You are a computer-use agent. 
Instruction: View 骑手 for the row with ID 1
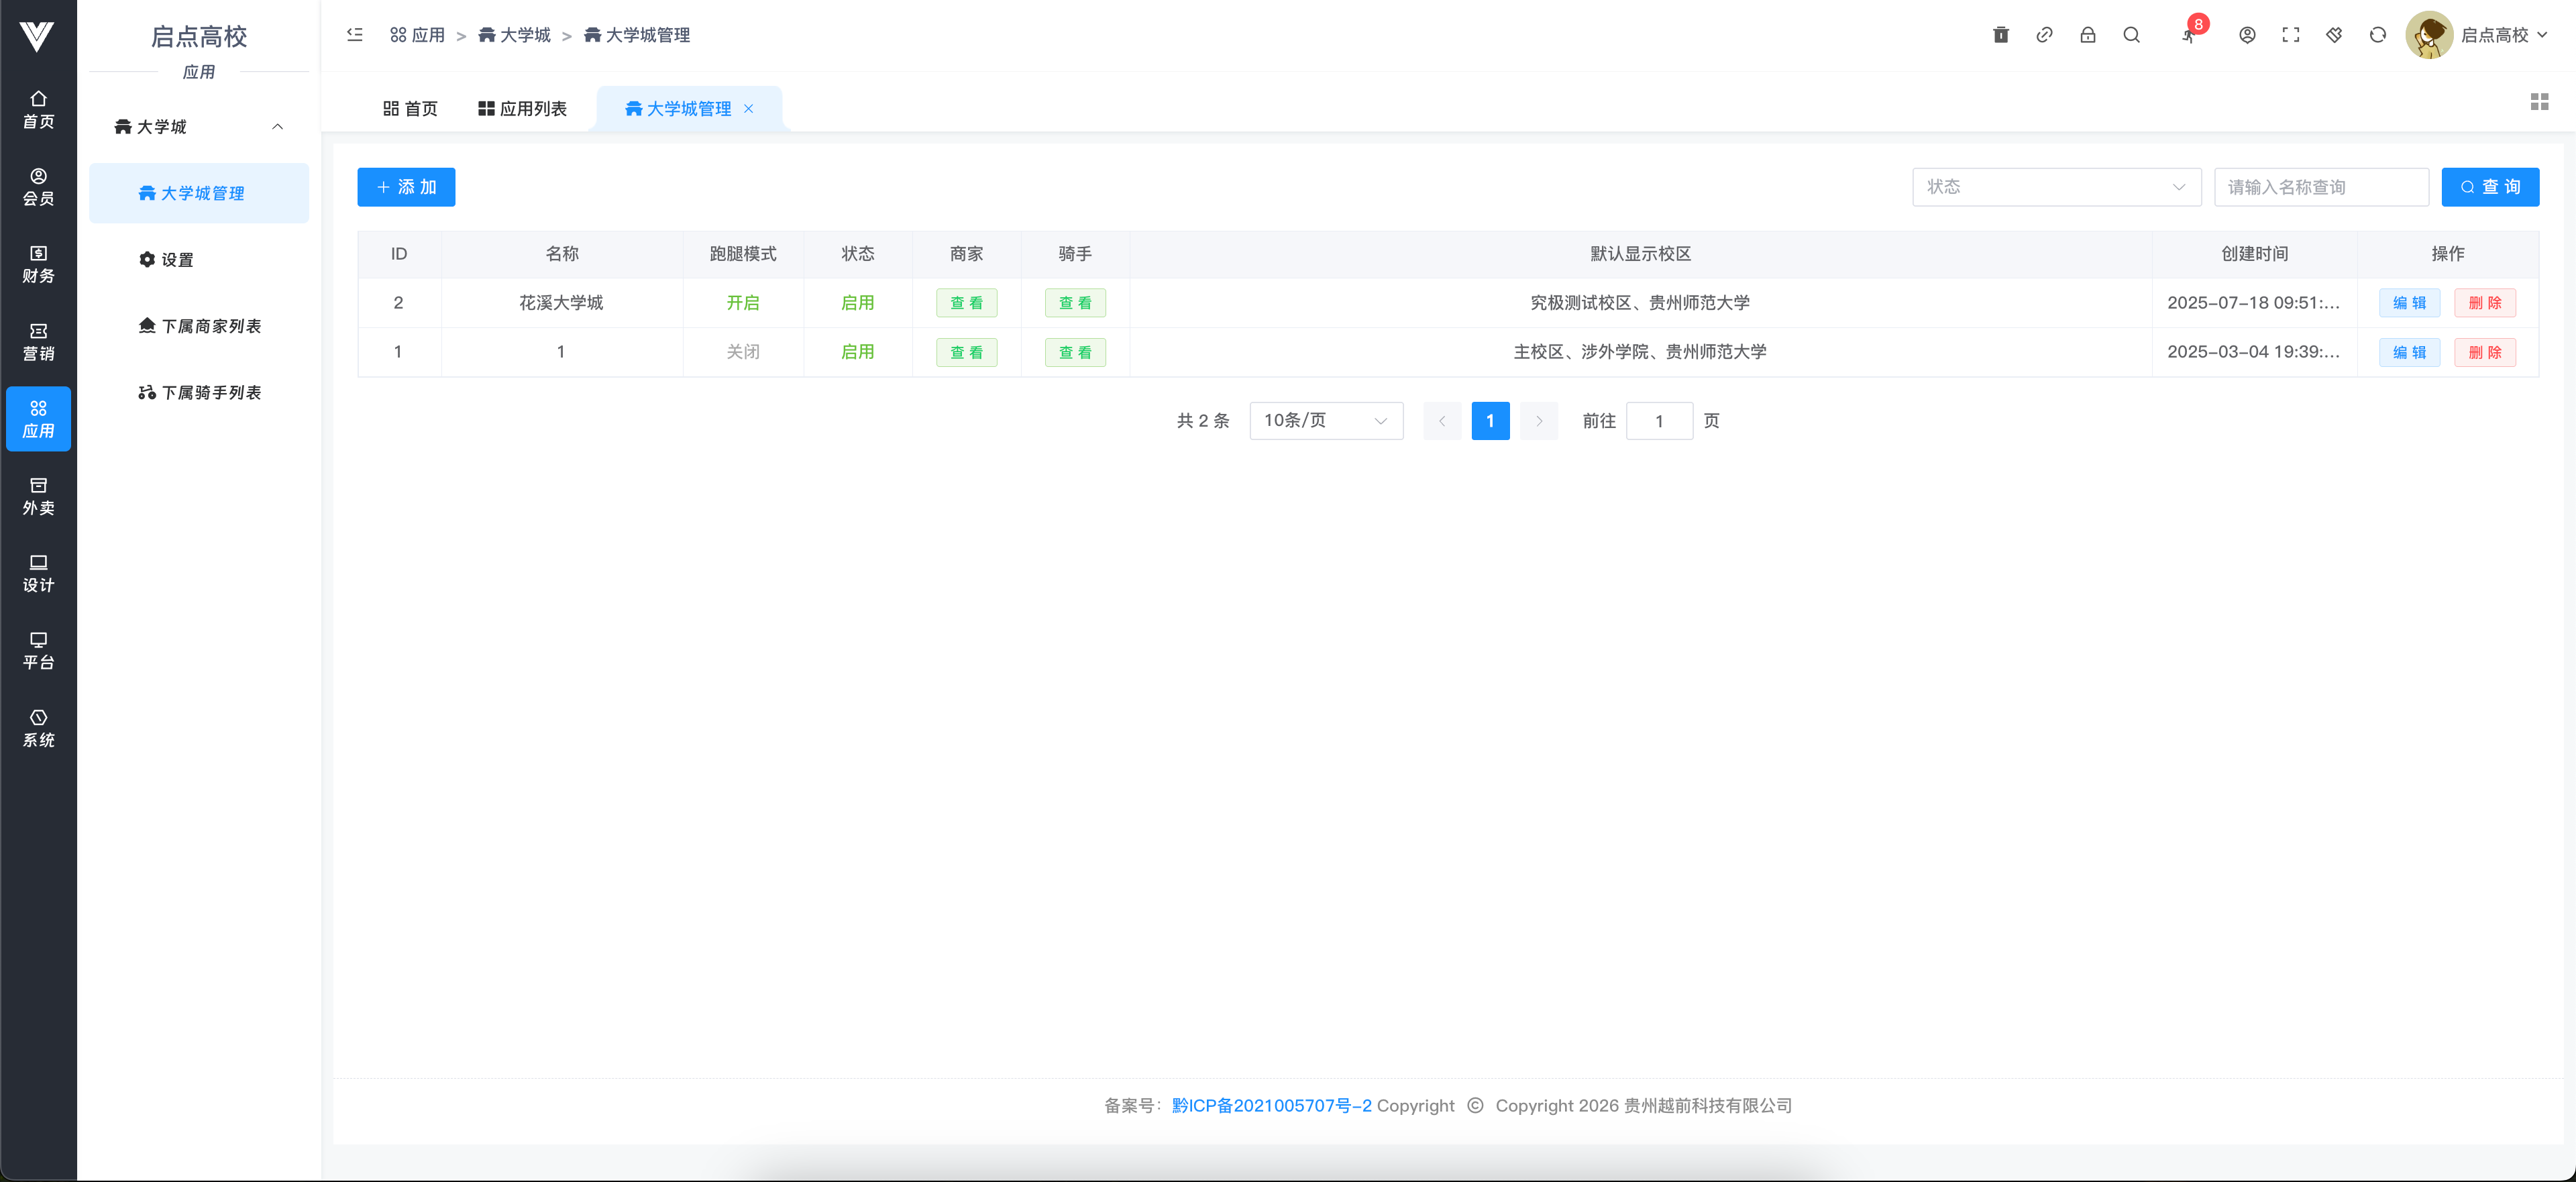1075,352
